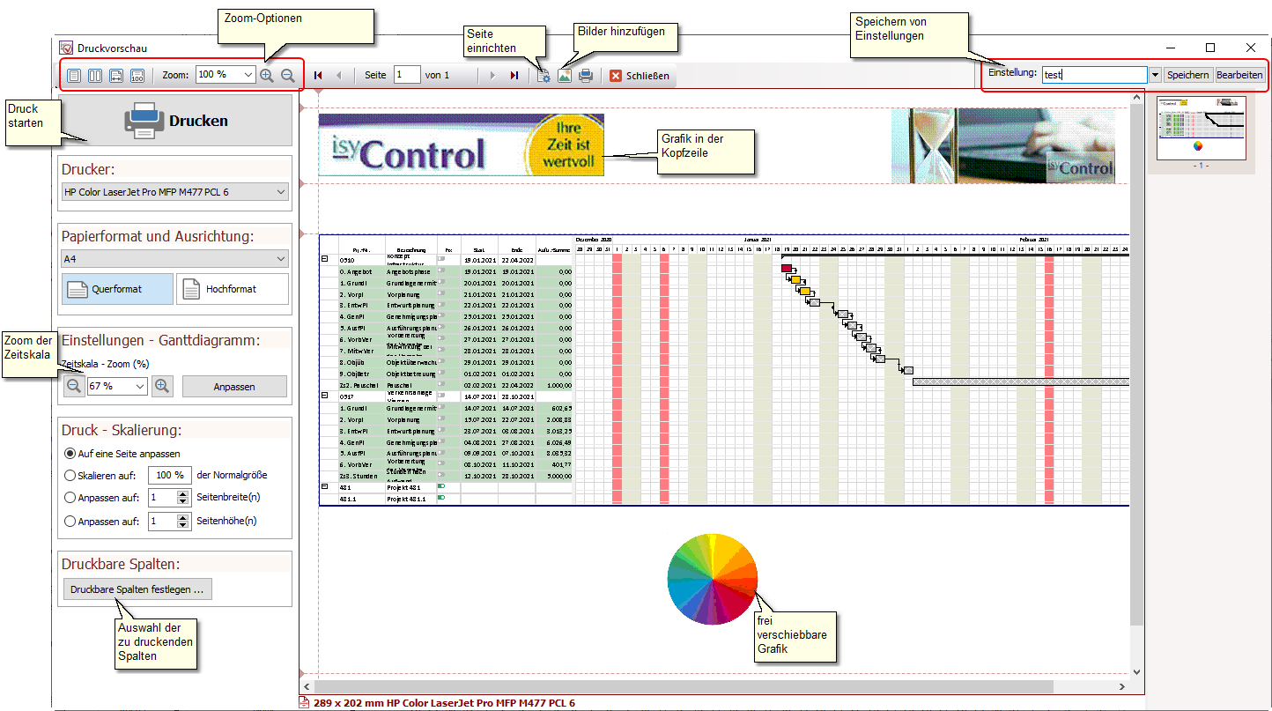Select the page 1 thumbnail
Image resolution: width=1272 pixels, height=711 pixels.
1201,128
